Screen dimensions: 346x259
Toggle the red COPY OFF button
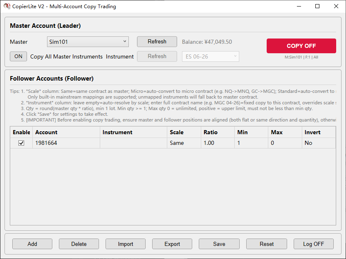pos(301,46)
